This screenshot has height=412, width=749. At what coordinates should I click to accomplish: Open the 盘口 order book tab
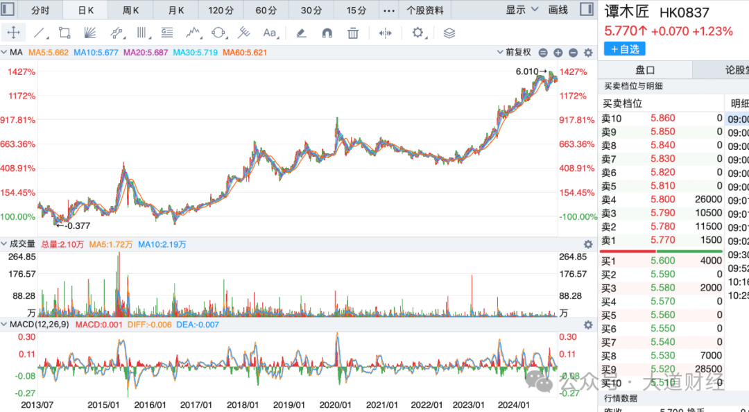(645, 70)
